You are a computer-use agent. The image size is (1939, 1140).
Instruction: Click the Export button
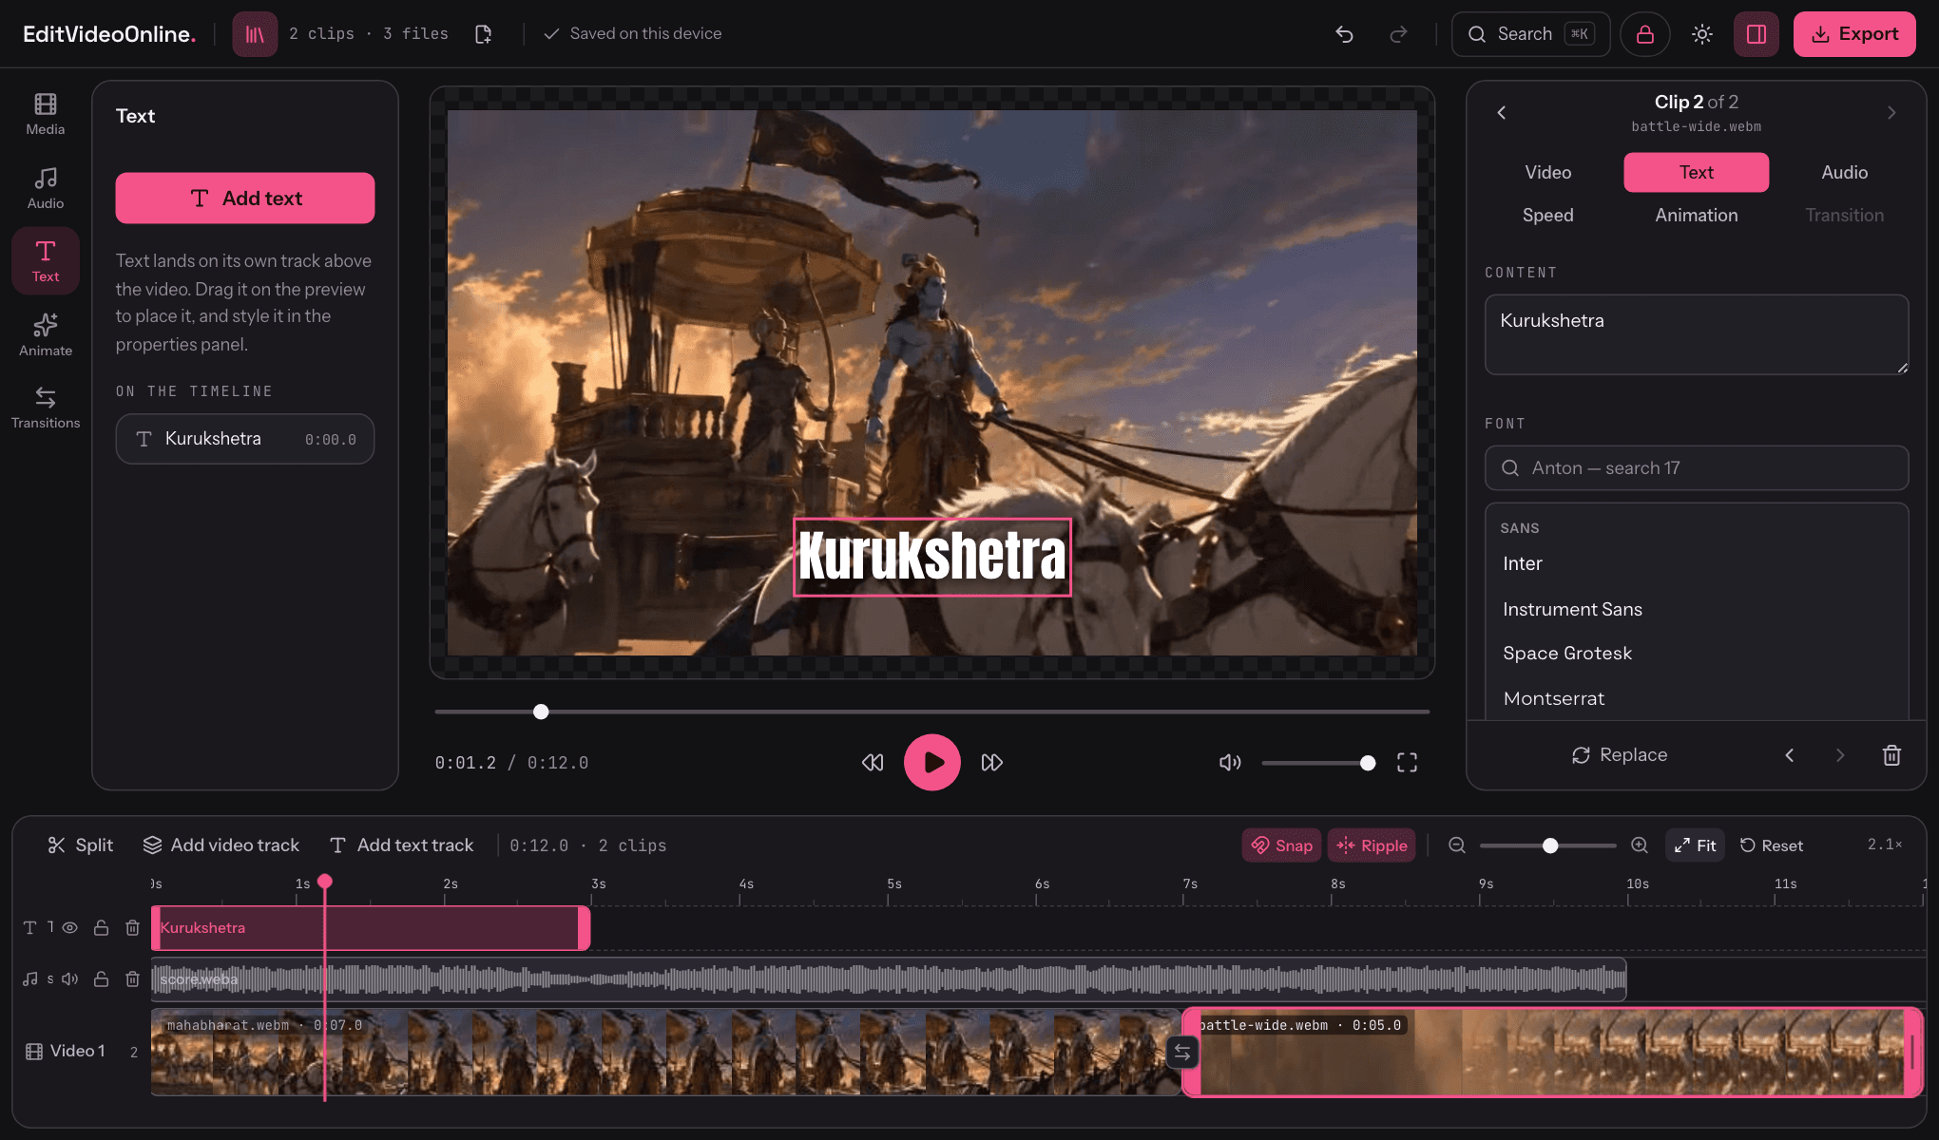[x=1853, y=34]
